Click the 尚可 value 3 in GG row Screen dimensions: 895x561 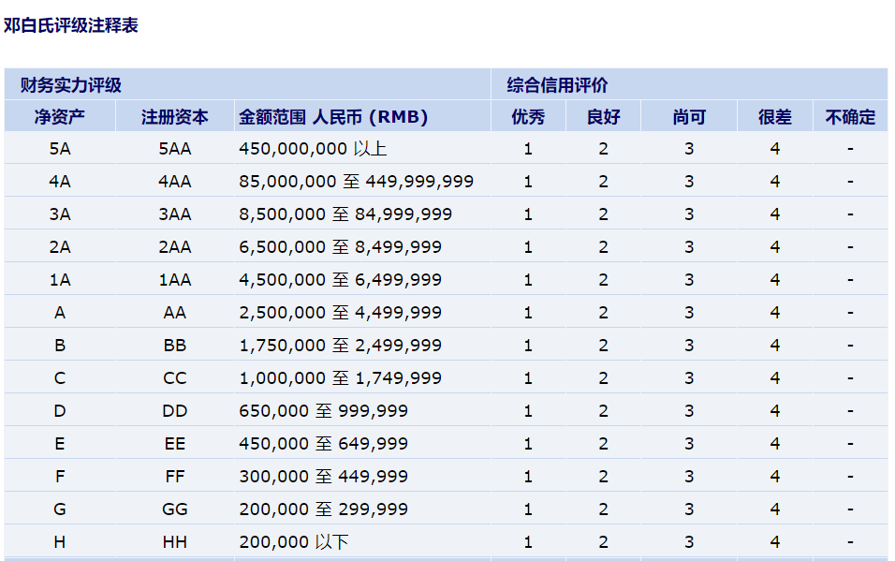point(689,509)
